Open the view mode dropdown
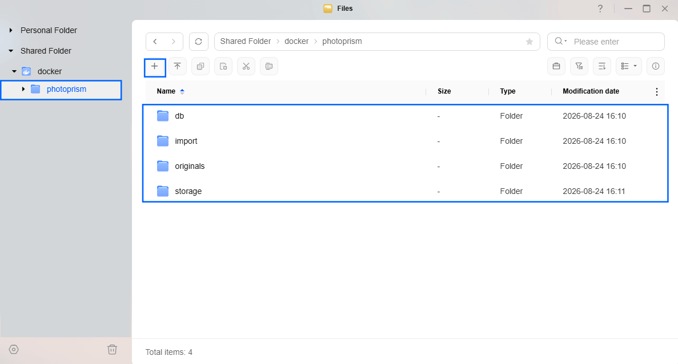 point(629,67)
